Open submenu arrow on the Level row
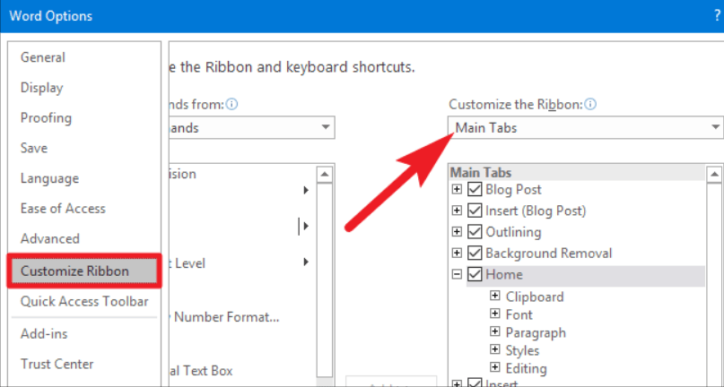This screenshot has width=724, height=387. point(306,262)
